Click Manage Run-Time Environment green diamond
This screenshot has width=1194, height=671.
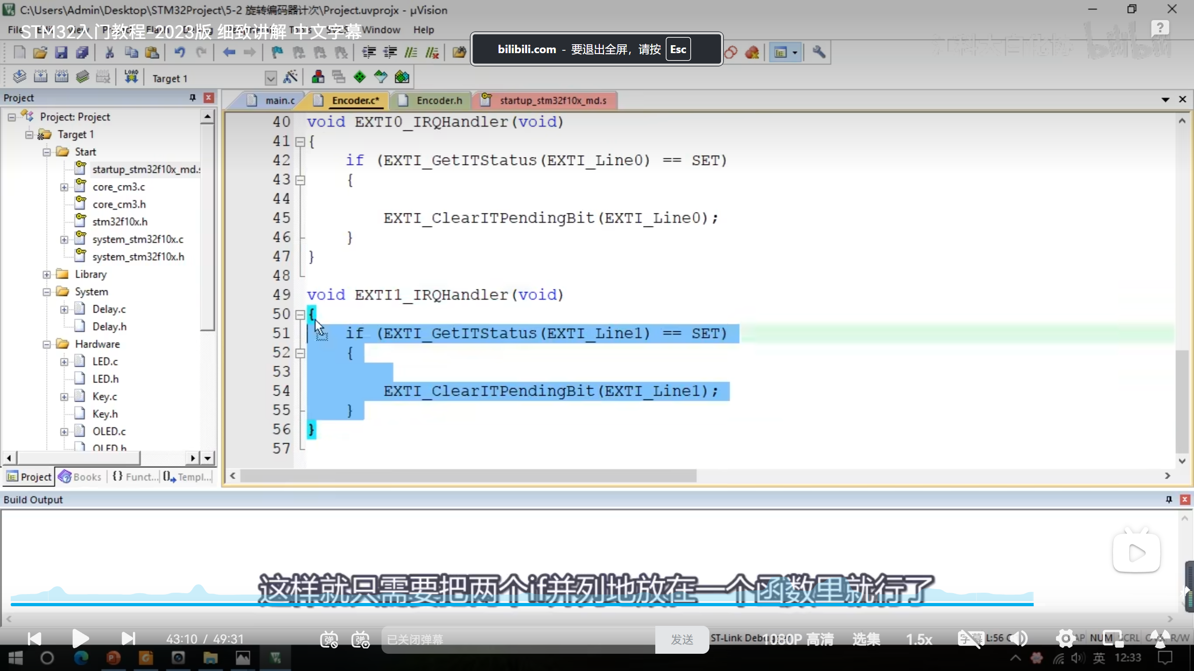(360, 77)
